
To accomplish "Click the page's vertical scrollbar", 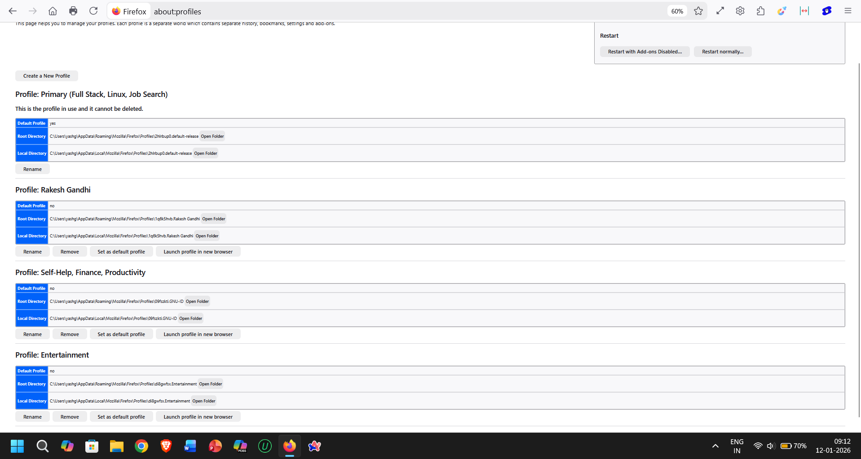I will [859, 240].
